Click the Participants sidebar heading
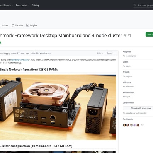This screenshot has width=153, height=153. (128, 119)
